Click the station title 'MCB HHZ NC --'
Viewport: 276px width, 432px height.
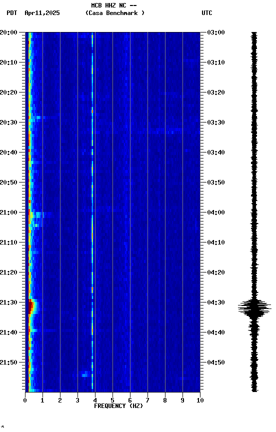point(114,5)
